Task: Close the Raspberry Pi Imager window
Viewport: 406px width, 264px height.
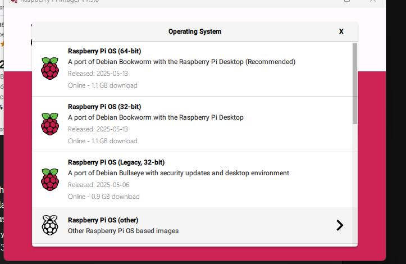Action: point(373,2)
